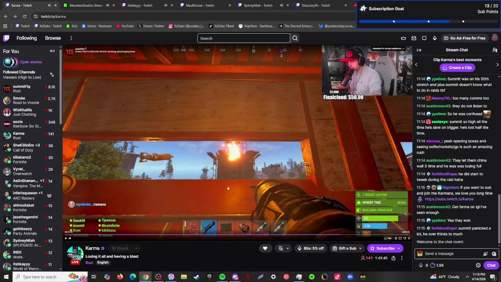Image resolution: width=501 pixels, height=282 pixels.
Task: Open the Following page
Action: coord(27,38)
